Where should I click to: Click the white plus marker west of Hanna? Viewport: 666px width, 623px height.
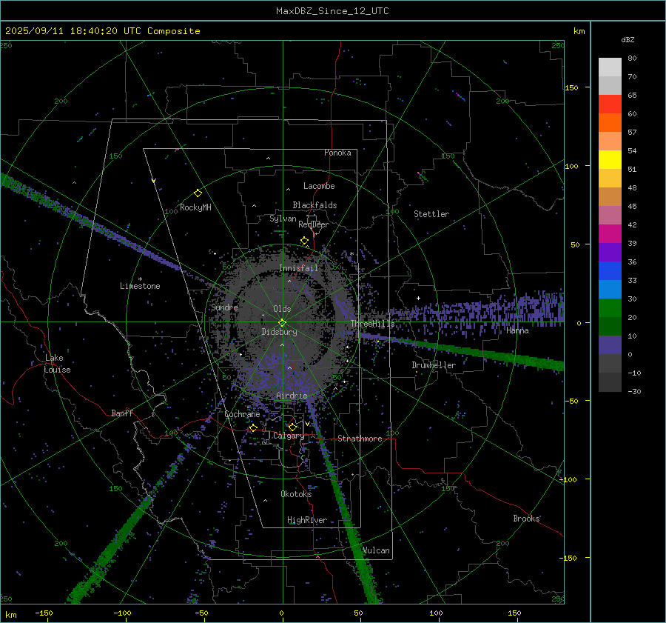pos(418,298)
